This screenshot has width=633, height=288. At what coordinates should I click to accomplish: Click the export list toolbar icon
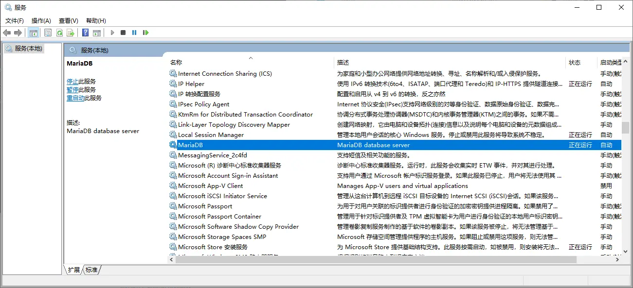[71, 33]
